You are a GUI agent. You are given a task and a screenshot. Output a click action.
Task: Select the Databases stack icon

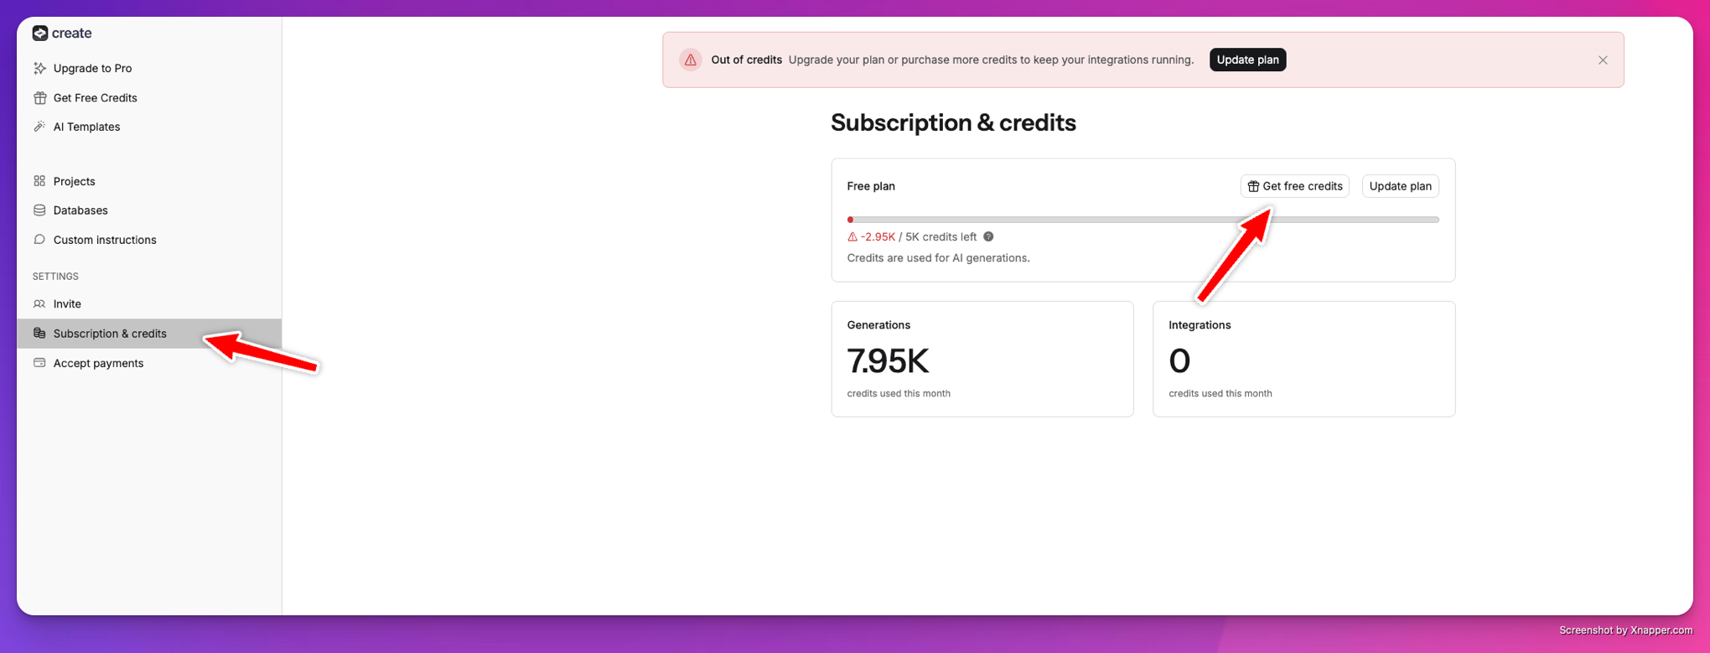click(x=39, y=210)
